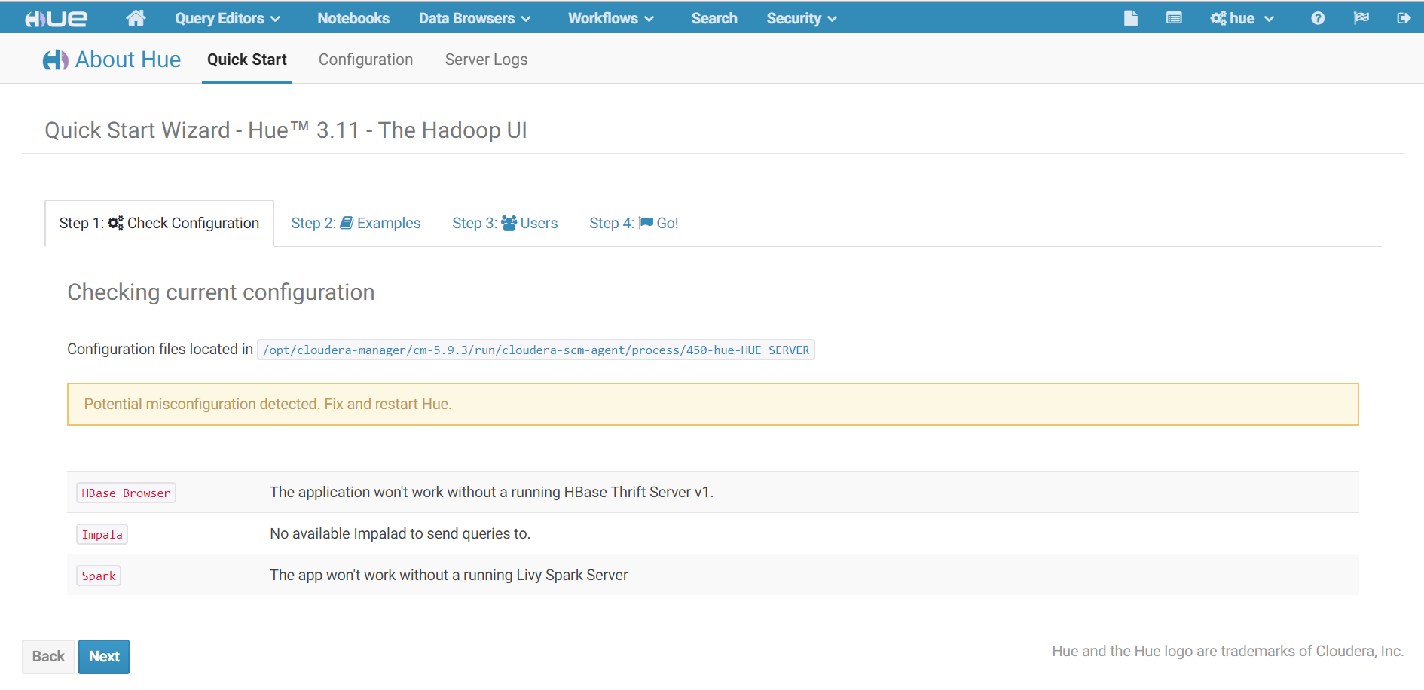Viewport: 1424px width, 690px height.
Task: Open the document file browser icon
Action: click(x=1131, y=18)
